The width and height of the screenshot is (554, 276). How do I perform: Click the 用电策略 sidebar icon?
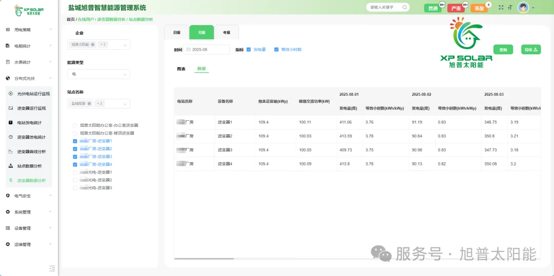point(8,30)
